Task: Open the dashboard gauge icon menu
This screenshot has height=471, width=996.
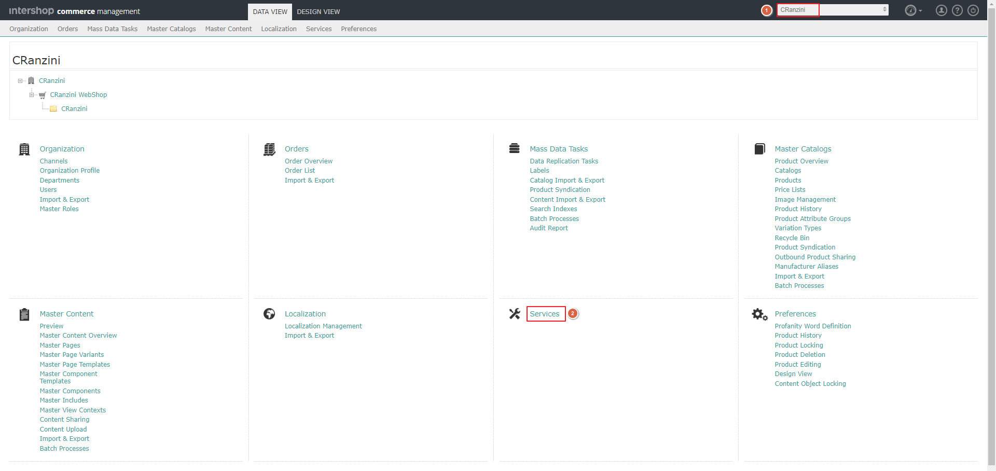Action: point(910,10)
